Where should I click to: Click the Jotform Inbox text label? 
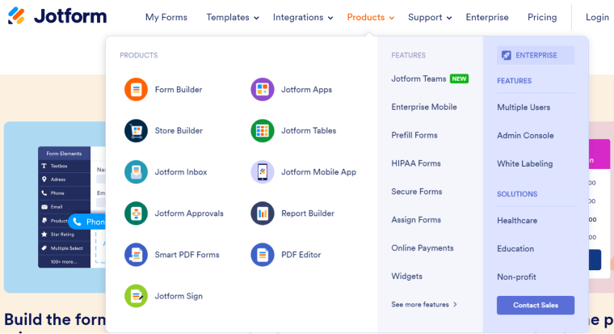tap(181, 171)
